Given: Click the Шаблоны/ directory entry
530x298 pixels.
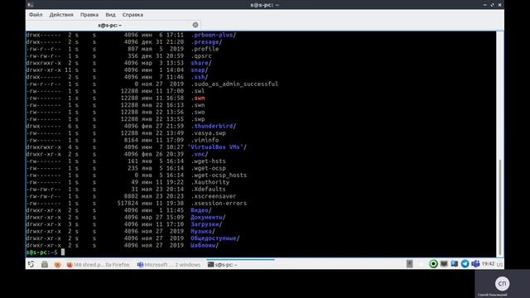Looking at the screenshot, I should coord(205,245).
